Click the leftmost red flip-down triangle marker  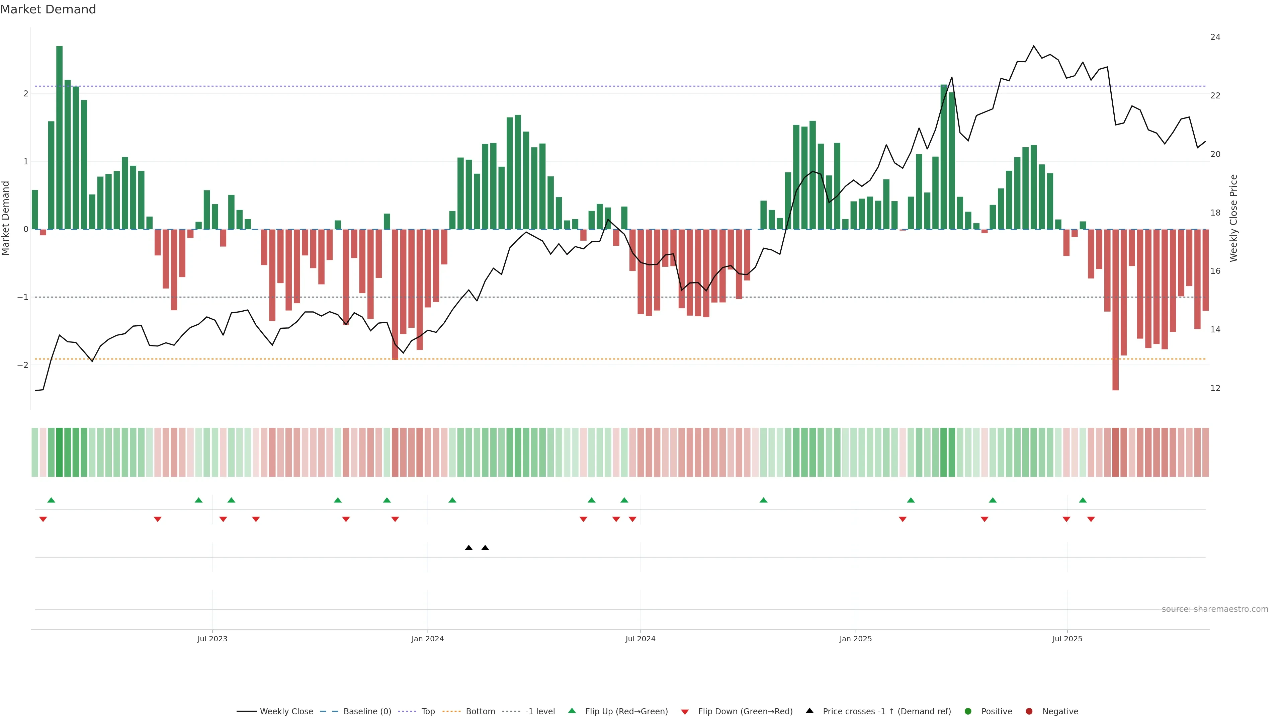[x=43, y=519]
